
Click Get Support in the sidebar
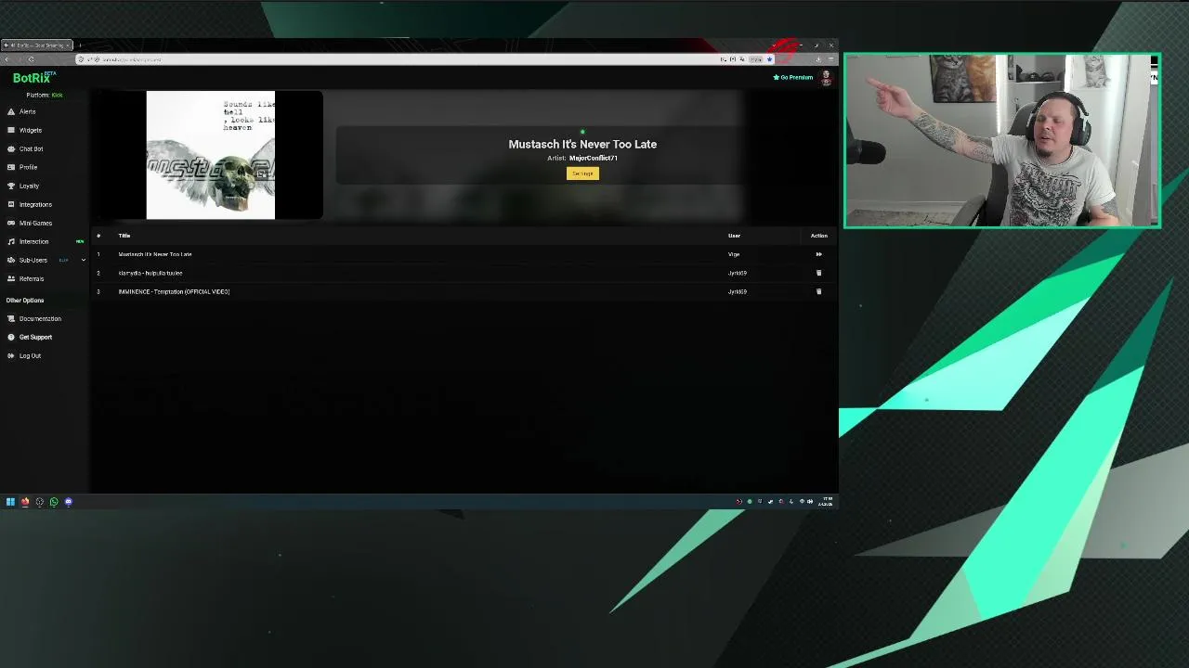click(x=35, y=337)
